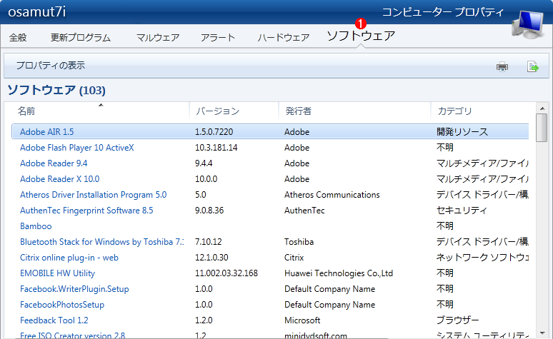
Task: Click the ソフトウェア (103) heading
Action: pos(56,90)
